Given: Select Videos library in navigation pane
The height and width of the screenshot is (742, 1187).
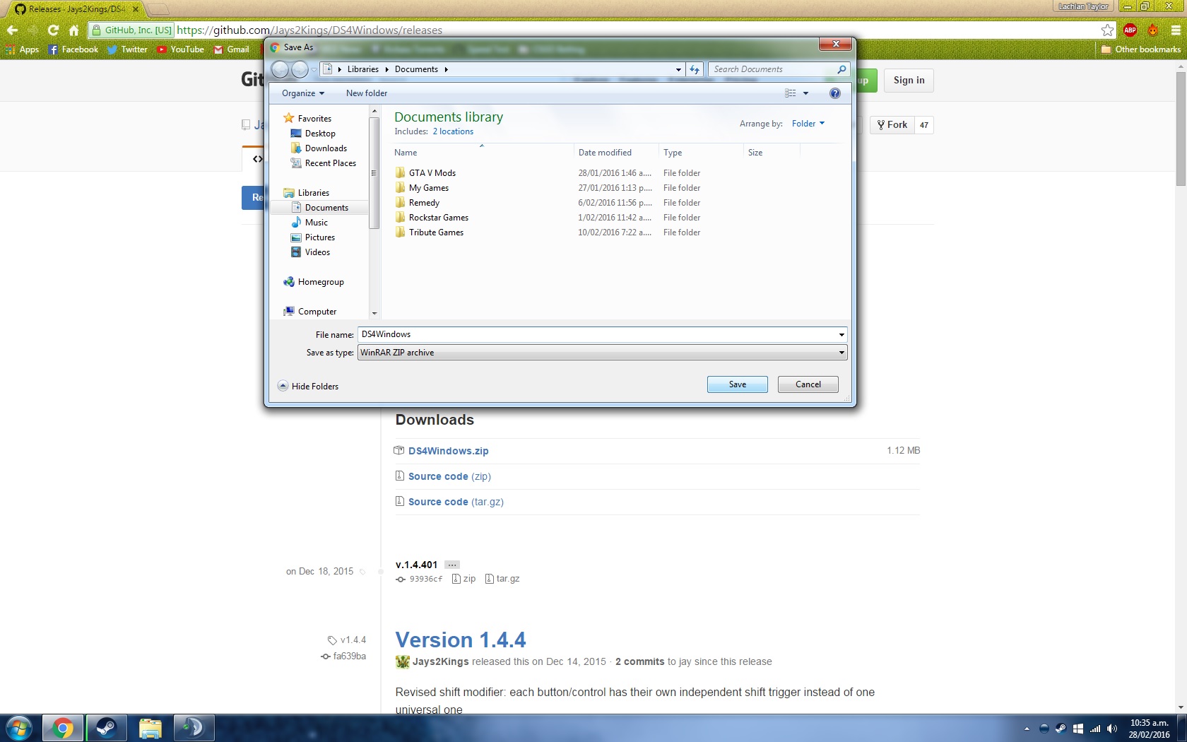Looking at the screenshot, I should (311, 252).
